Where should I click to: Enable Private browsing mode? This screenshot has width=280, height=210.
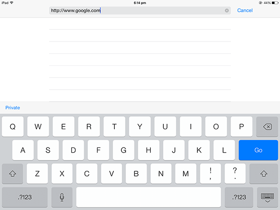13,108
